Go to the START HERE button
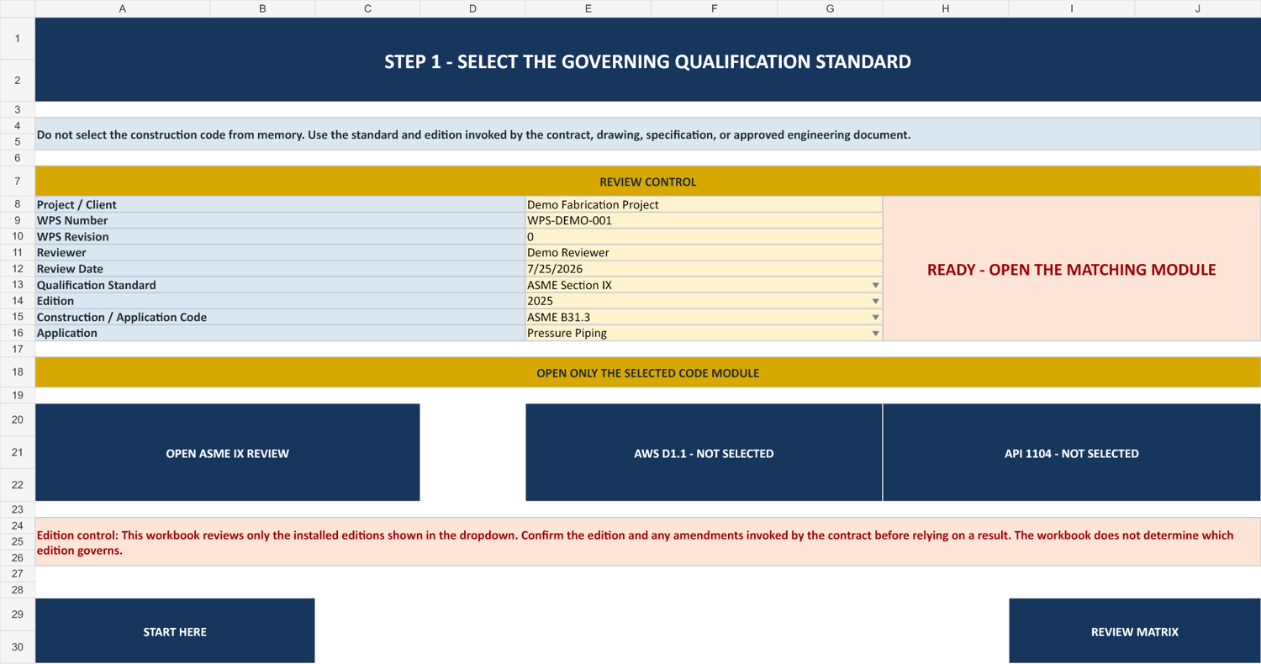Screen dimensions: 1261x664 (175, 631)
